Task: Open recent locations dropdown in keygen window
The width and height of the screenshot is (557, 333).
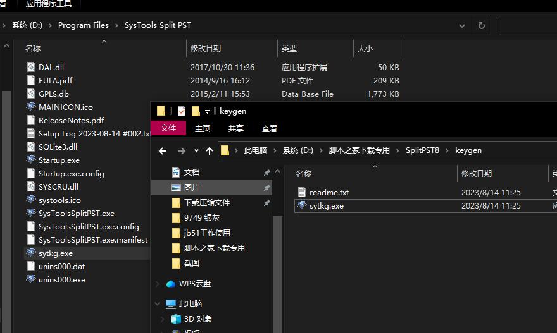Action: (196, 151)
